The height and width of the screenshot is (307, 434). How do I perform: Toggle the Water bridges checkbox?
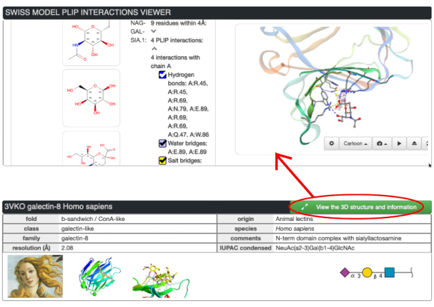(162, 143)
